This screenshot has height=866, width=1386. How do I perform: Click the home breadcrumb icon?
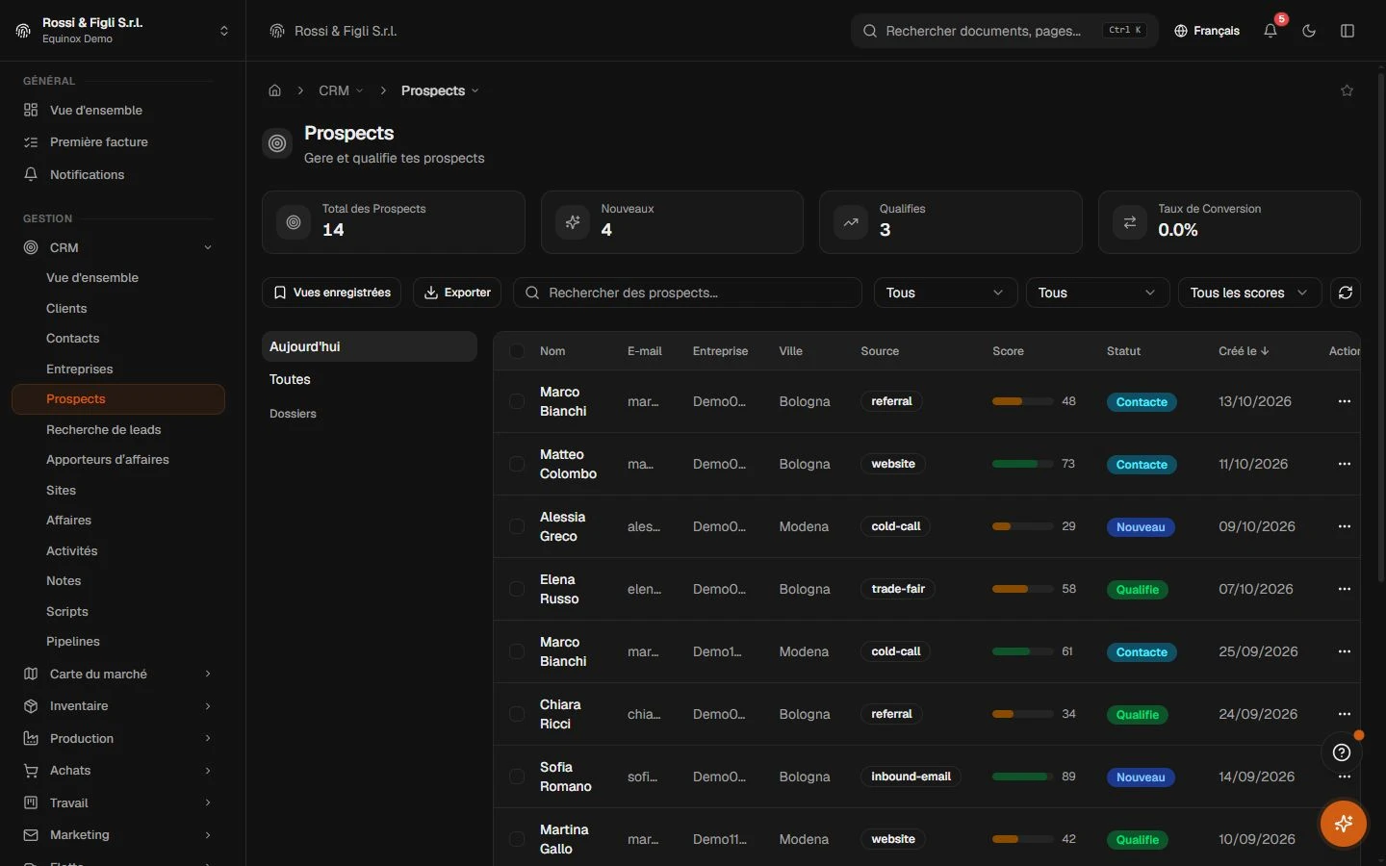coord(275,90)
